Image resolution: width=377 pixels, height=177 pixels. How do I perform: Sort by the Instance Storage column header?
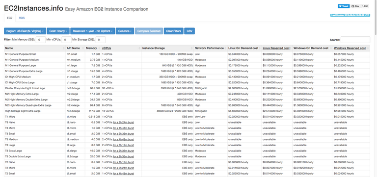167,48
